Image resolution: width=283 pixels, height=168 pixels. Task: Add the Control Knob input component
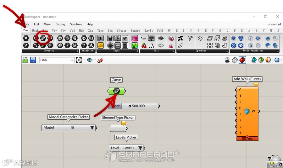[x=110, y=45]
